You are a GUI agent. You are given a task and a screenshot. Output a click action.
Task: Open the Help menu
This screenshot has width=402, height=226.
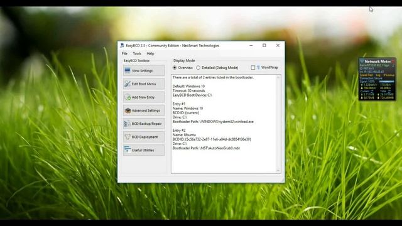pyautogui.click(x=150, y=53)
